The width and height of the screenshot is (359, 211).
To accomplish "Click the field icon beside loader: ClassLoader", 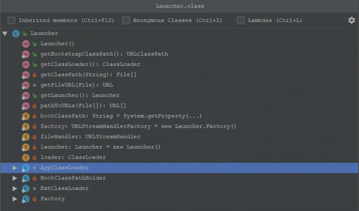I will (26, 158).
